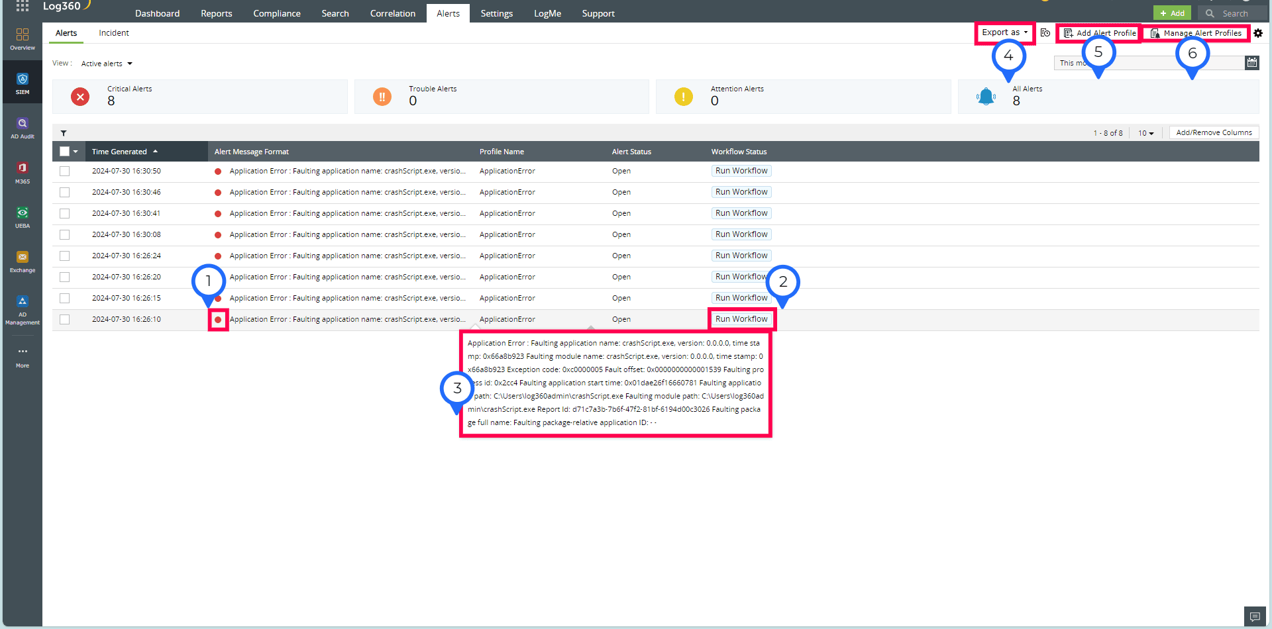The height and width of the screenshot is (629, 1272).
Task: Click the Add Alert Profile button
Action: [x=1099, y=32]
